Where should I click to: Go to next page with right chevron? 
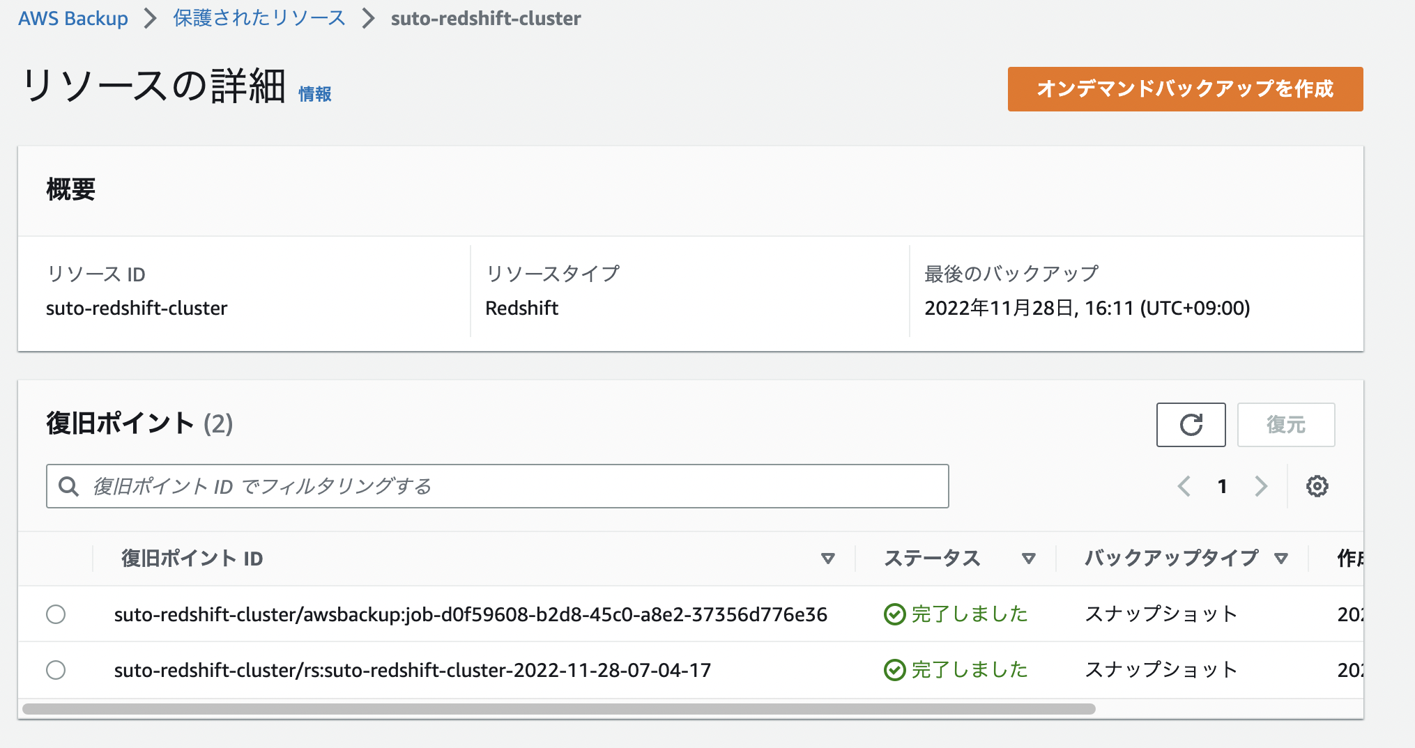click(x=1260, y=486)
